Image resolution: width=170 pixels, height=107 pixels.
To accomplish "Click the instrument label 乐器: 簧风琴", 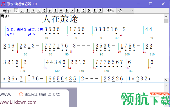I will (x=17, y=29).
